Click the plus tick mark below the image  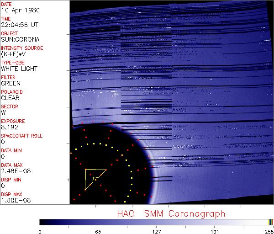[96, 207]
